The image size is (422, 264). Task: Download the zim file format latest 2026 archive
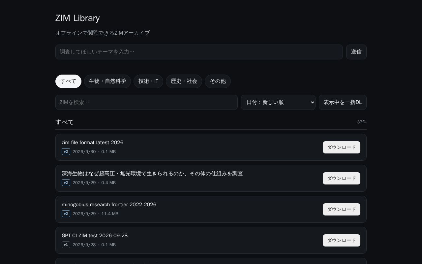[341, 147]
